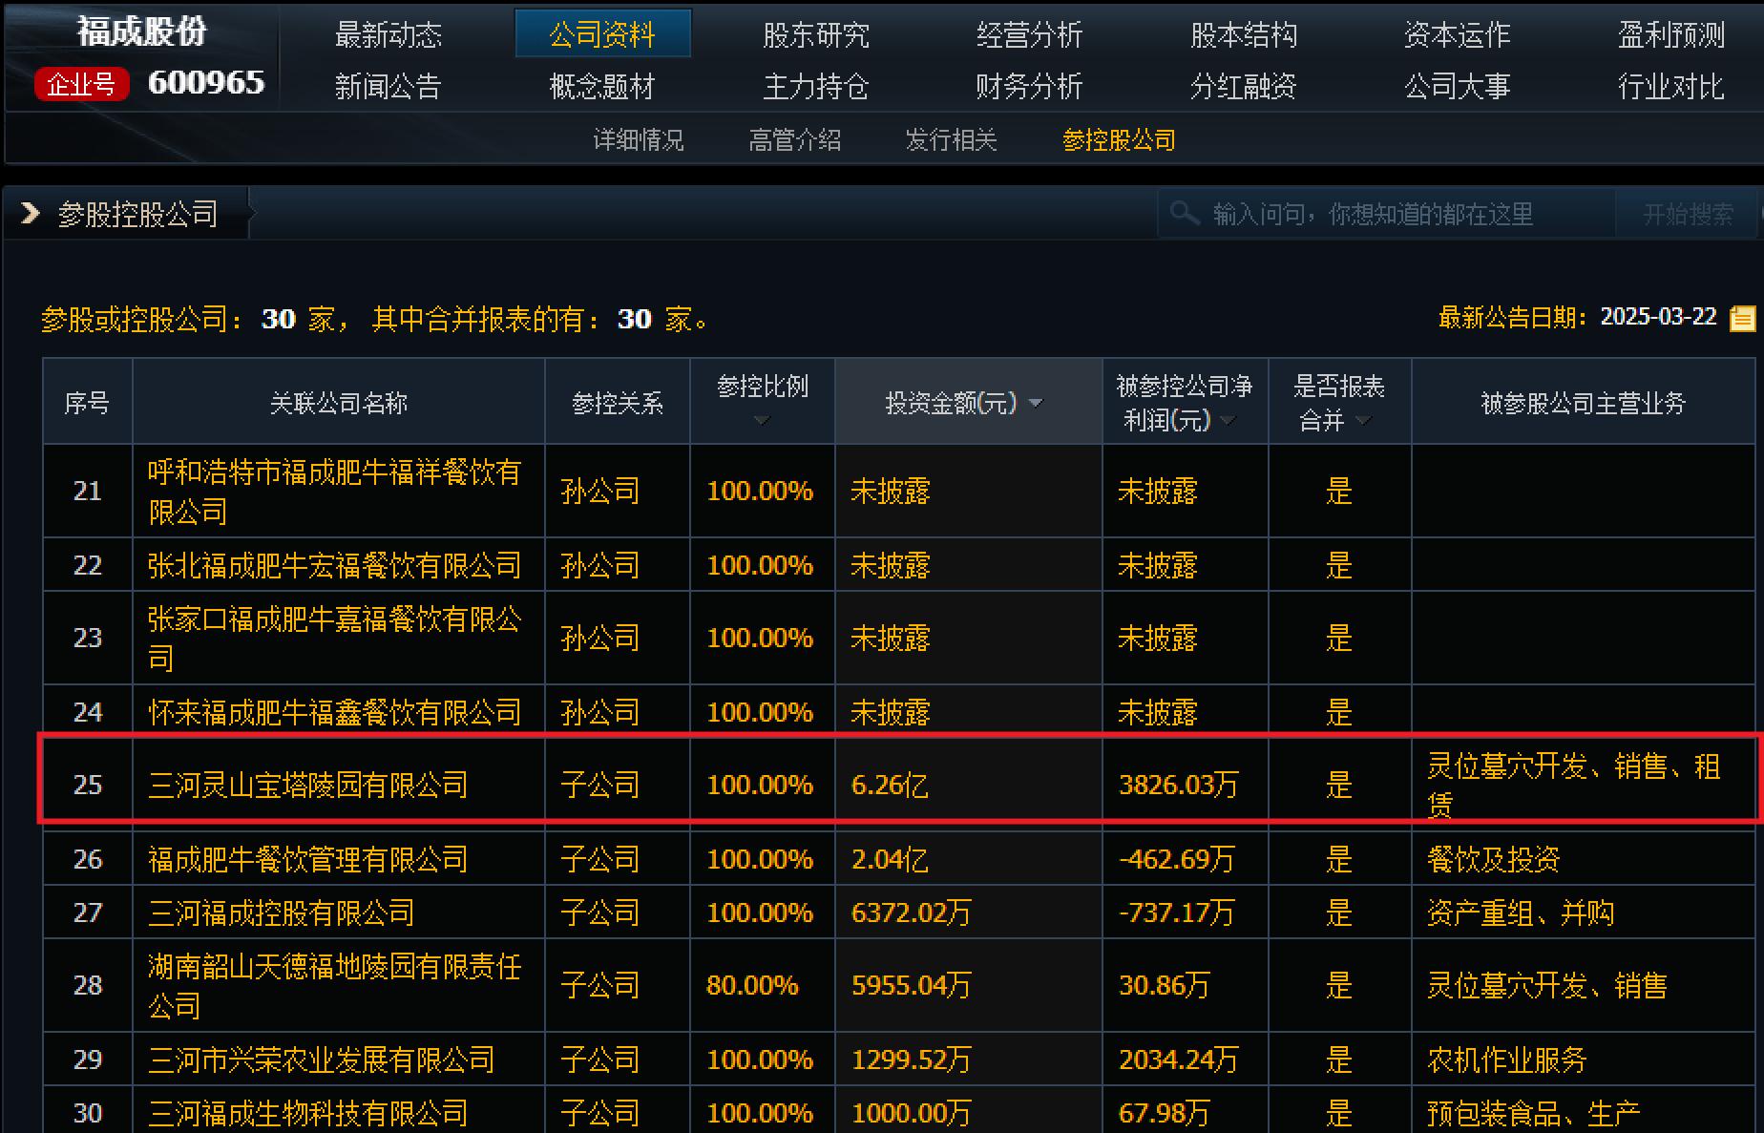Click the 企业号 red badge icon
The width and height of the screenshot is (1764, 1133).
tap(82, 84)
